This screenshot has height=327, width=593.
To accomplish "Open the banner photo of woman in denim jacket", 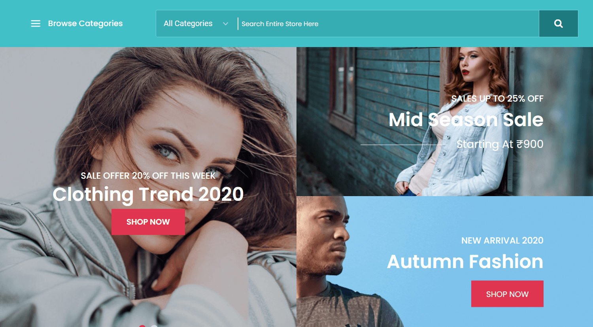I will (445, 121).
